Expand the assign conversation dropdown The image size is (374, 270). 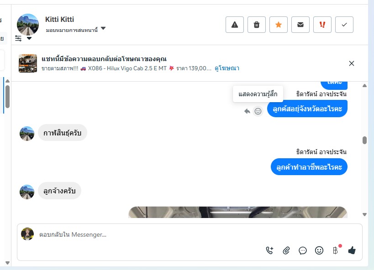click(x=103, y=29)
